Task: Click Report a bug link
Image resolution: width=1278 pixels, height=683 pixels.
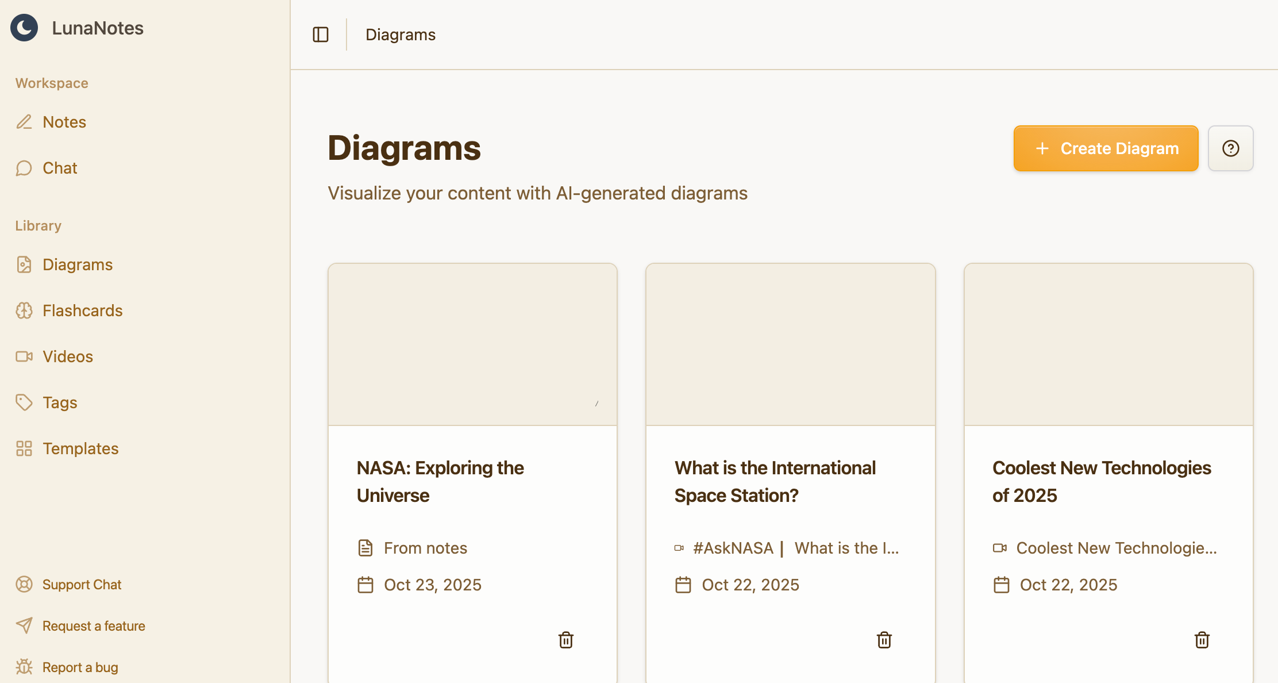Action: (x=80, y=667)
